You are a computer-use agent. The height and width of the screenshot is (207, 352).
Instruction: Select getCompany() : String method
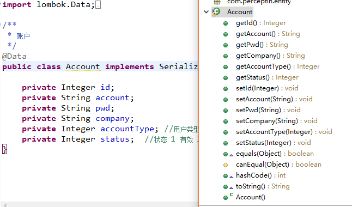[270, 56]
